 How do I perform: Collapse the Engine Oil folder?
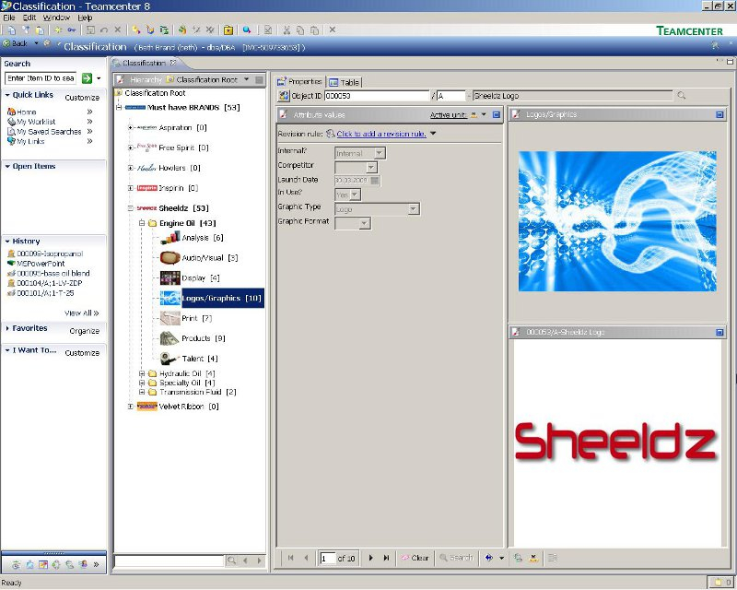[x=142, y=223]
